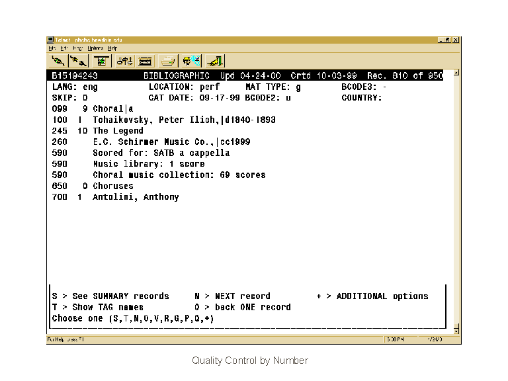Open the Edit menu
508x381 pixels.
coord(64,48)
